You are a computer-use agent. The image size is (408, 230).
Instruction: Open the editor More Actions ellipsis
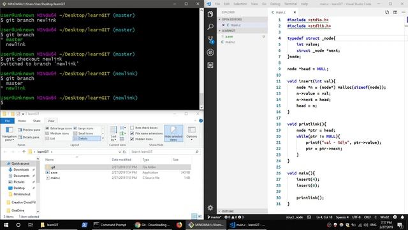[404, 12]
